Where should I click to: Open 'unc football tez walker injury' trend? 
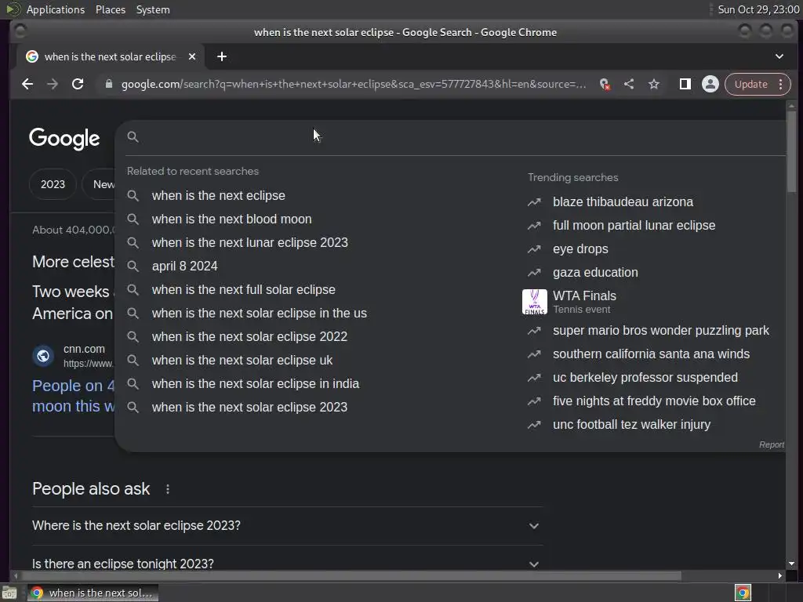click(x=631, y=425)
